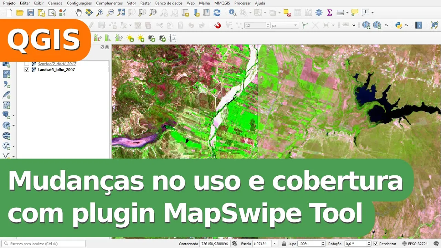
Task: Expand the PostGIS layer dropdown arrow
Action: [13, 115]
